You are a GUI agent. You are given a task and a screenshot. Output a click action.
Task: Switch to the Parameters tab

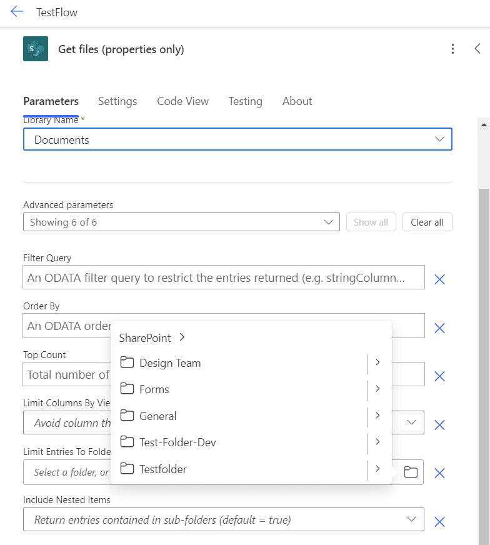coord(51,101)
